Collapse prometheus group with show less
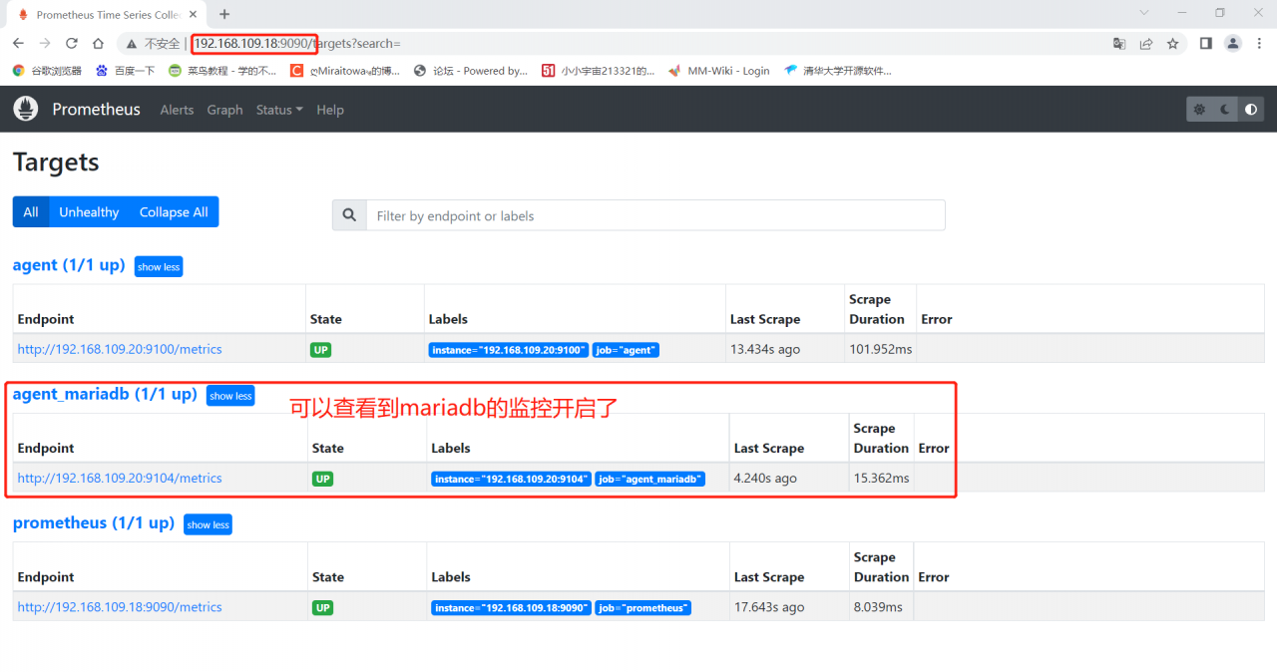The image size is (1277, 672). (x=208, y=524)
